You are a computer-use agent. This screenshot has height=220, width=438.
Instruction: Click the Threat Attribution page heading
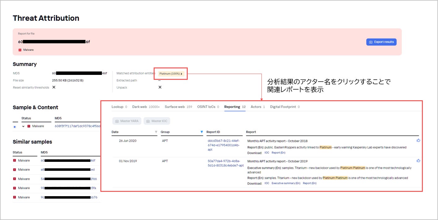click(x=46, y=18)
